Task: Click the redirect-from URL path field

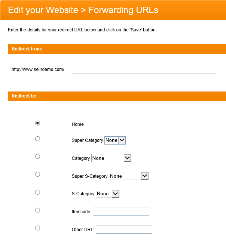Action: [144, 70]
